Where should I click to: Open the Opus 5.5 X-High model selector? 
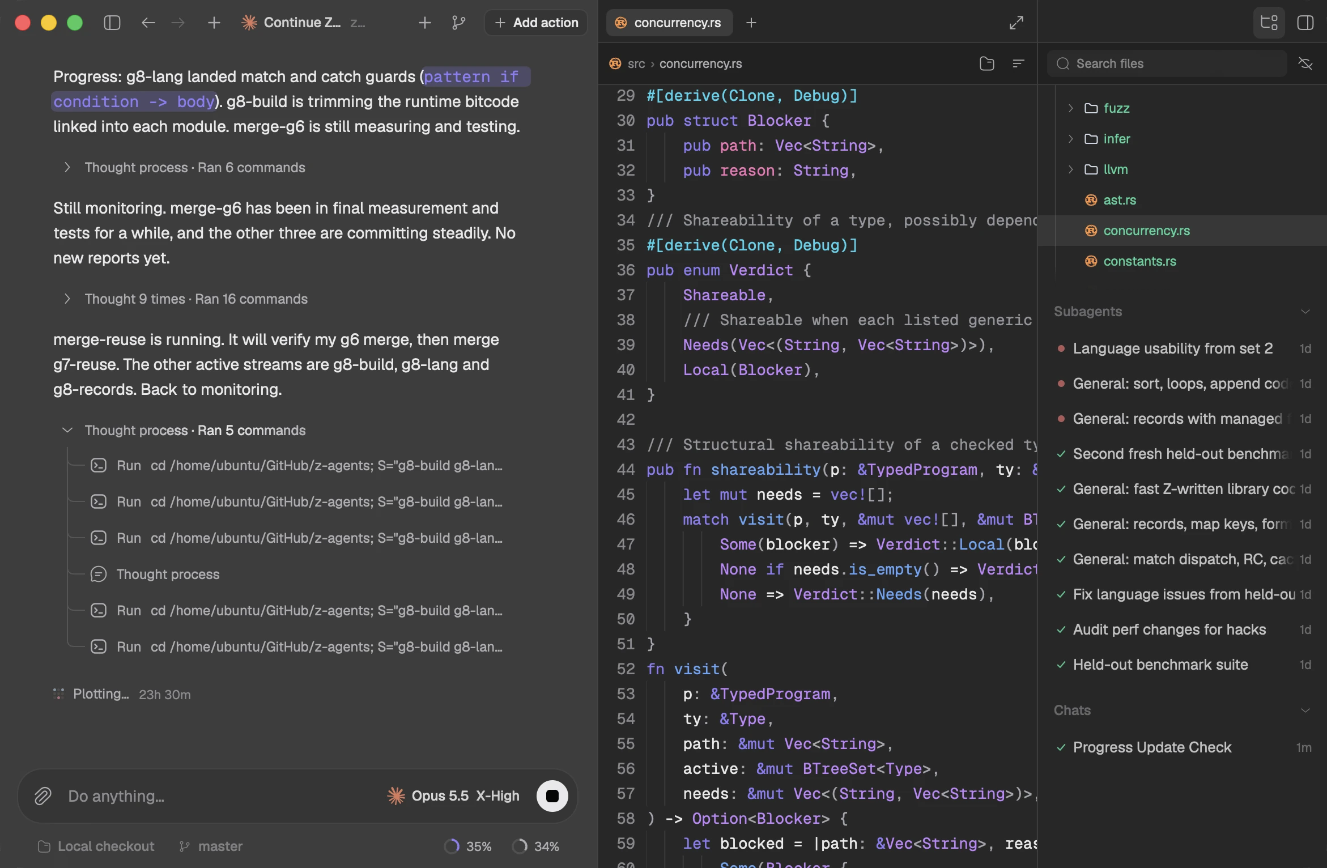point(453,796)
